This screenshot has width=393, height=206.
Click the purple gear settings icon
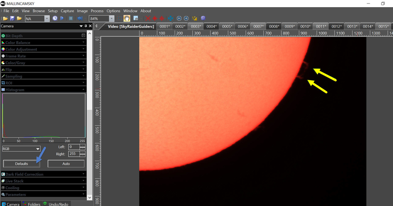[x=203, y=18]
